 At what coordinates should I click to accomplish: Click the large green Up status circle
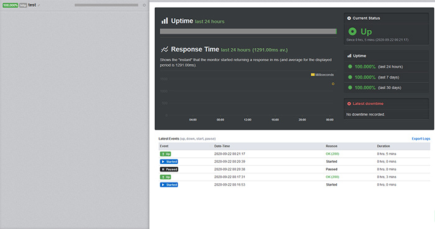tap(352, 32)
